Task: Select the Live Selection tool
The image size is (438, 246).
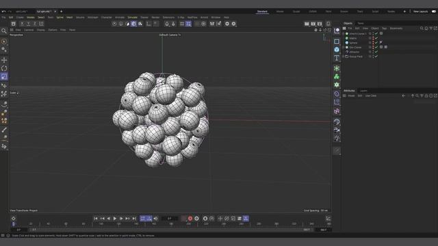Action: click(x=4, y=42)
